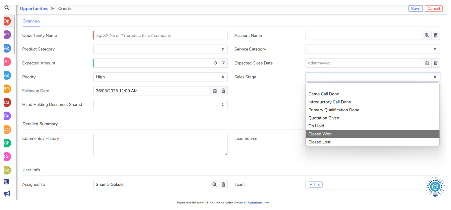Open Expected Close Date calendar picker
Image resolution: width=451 pixels, height=210 pixels.
click(427, 63)
